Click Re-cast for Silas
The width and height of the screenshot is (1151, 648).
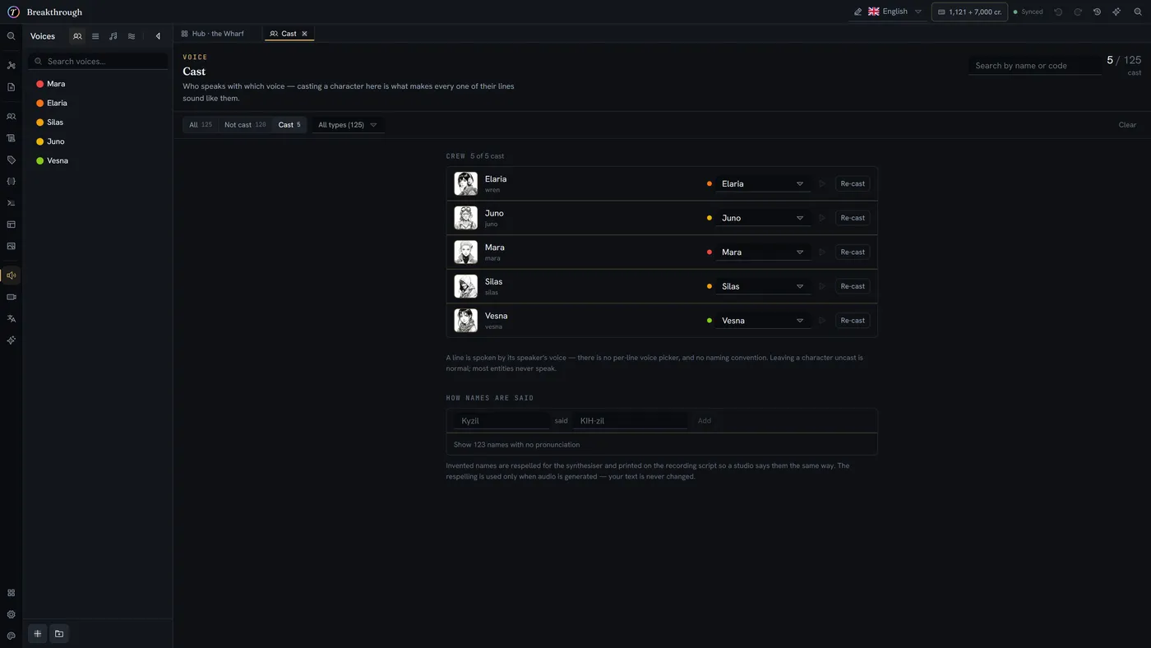coord(853,286)
